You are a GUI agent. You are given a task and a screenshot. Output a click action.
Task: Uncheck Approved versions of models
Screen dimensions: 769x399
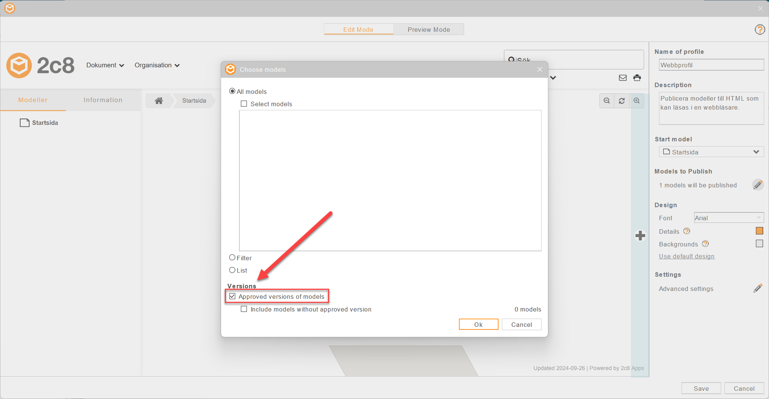tap(233, 296)
